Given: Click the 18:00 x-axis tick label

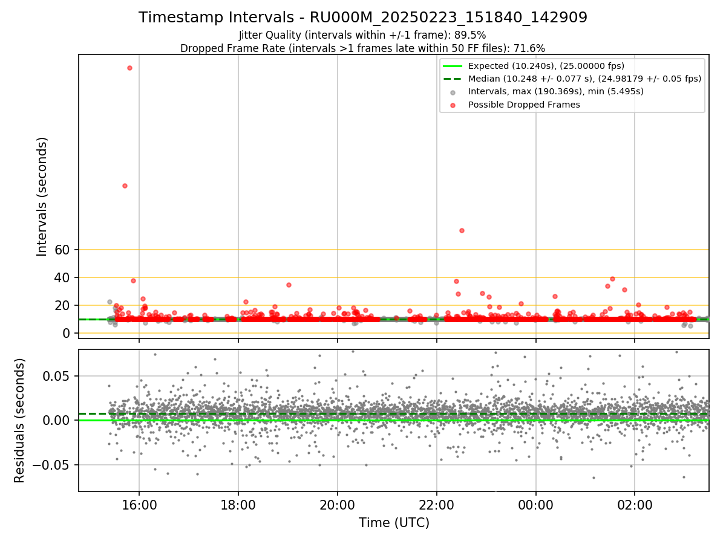Looking at the screenshot, I should pyautogui.click(x=238, y=504).
